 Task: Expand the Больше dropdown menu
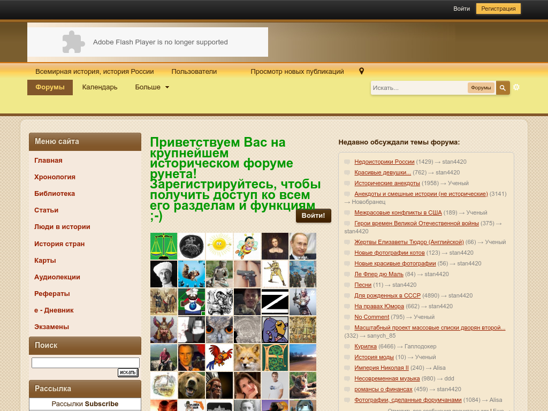tap(152, 87)
